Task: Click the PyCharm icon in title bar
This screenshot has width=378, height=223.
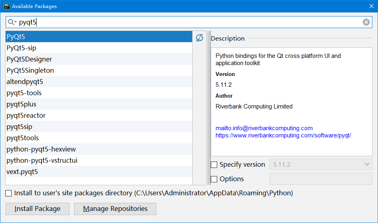Action: [7, 6]
